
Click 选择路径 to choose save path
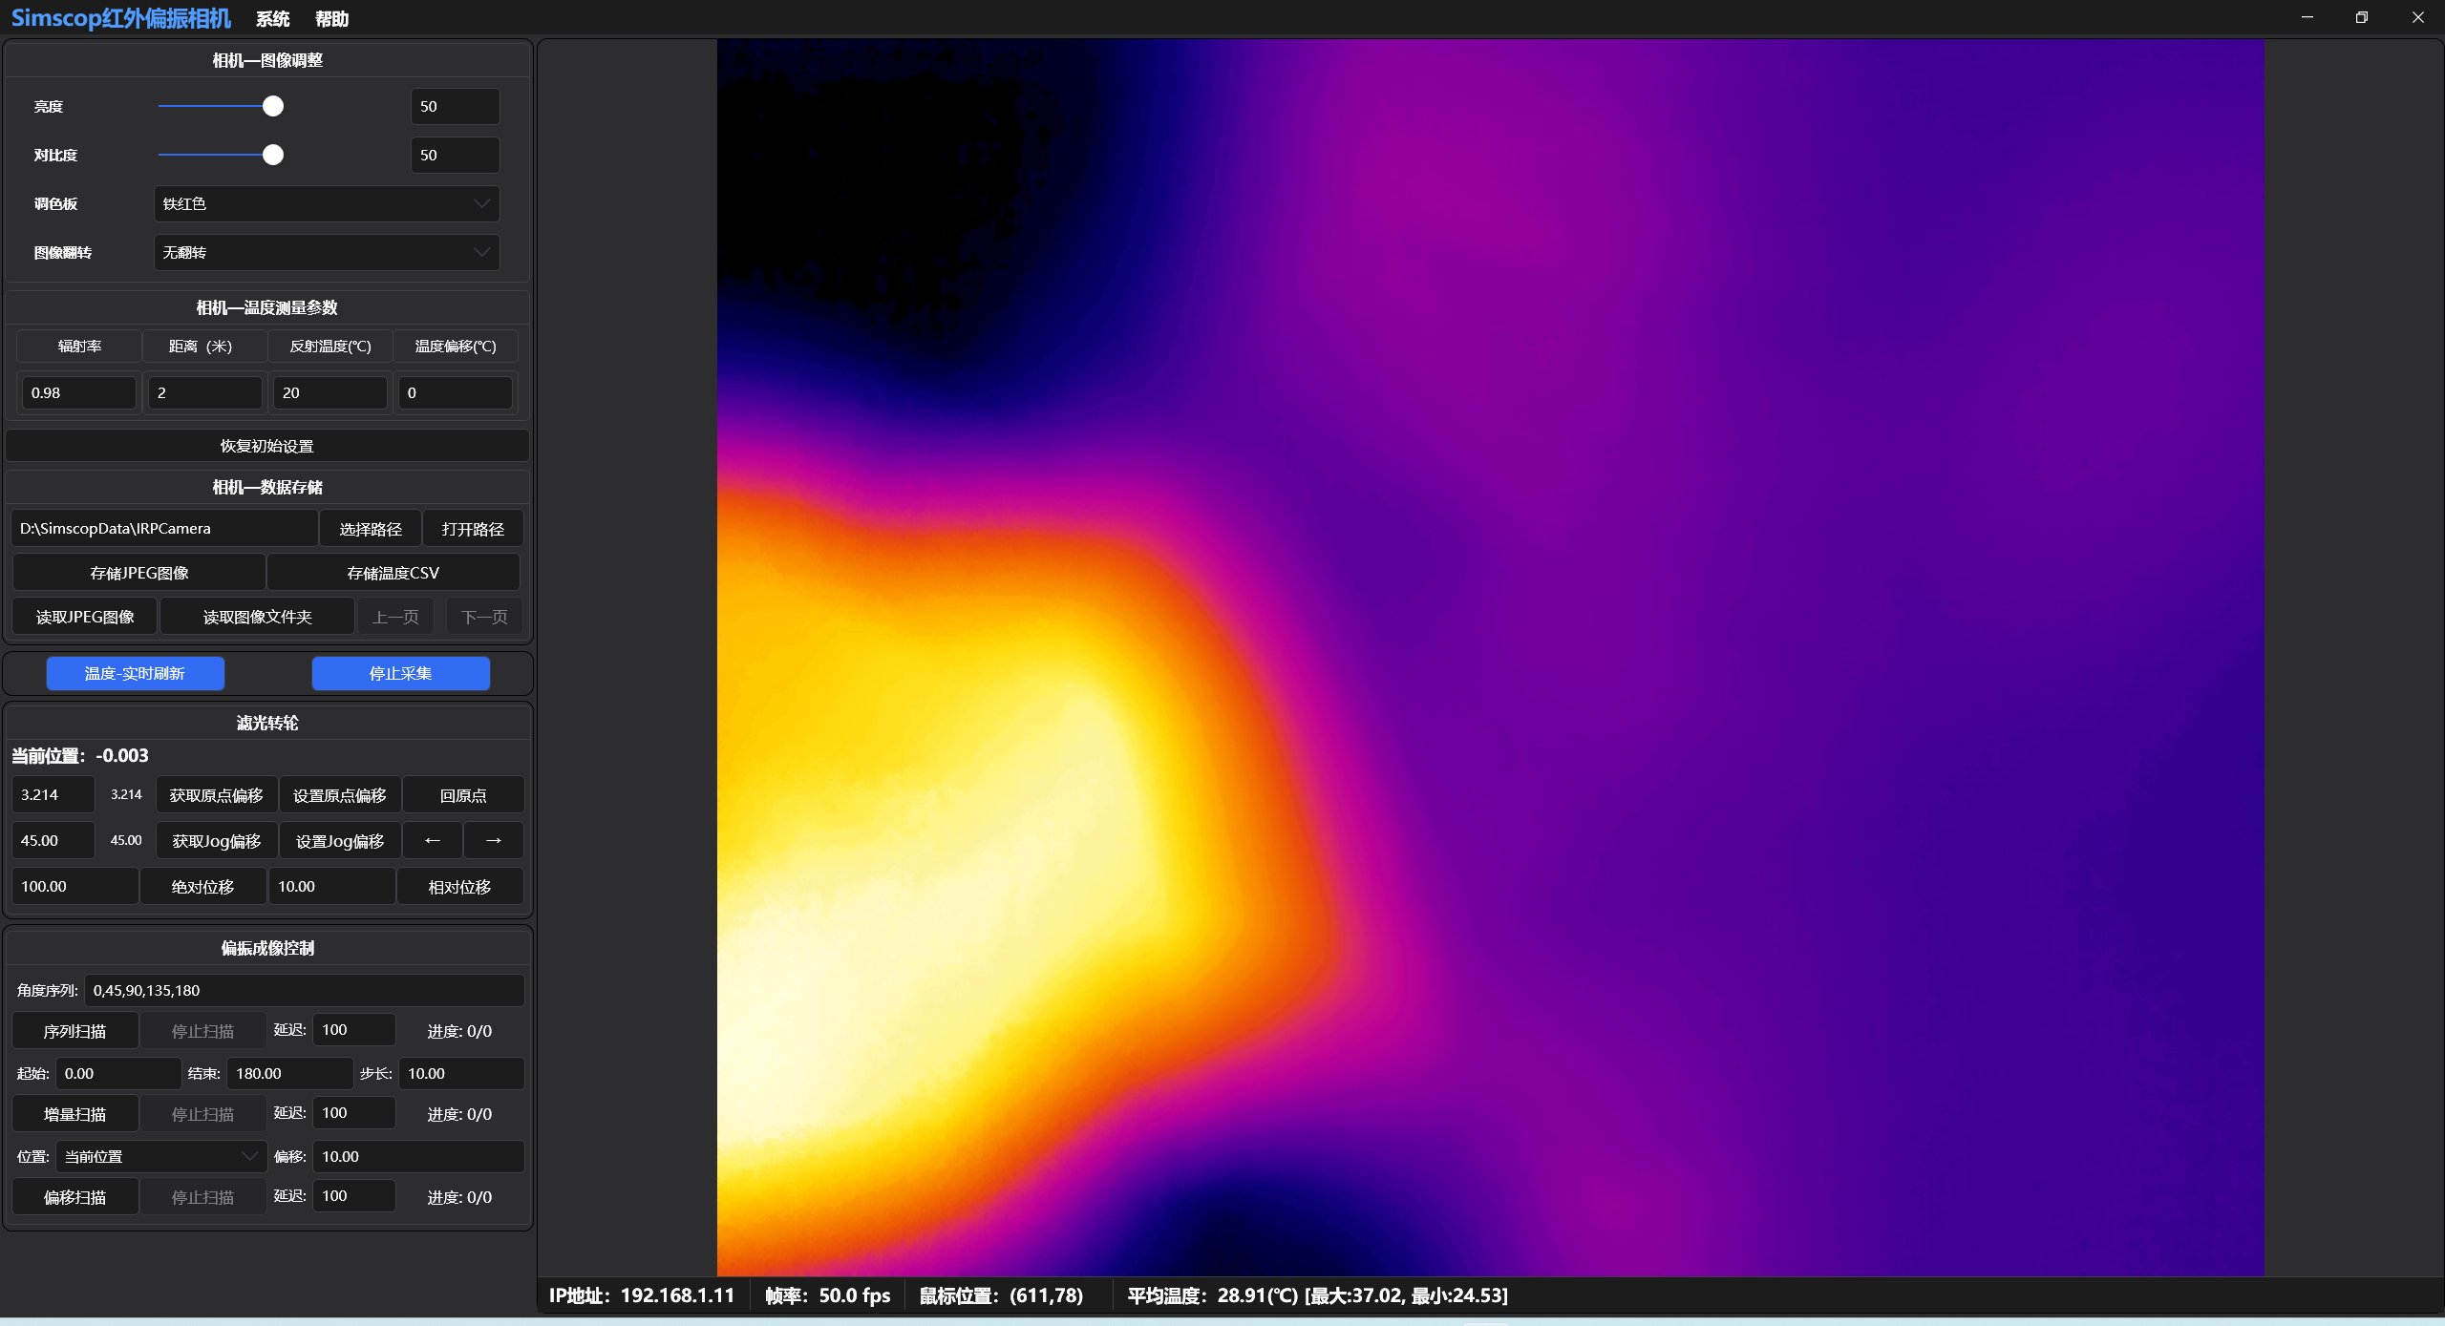[x=370, y=528]
